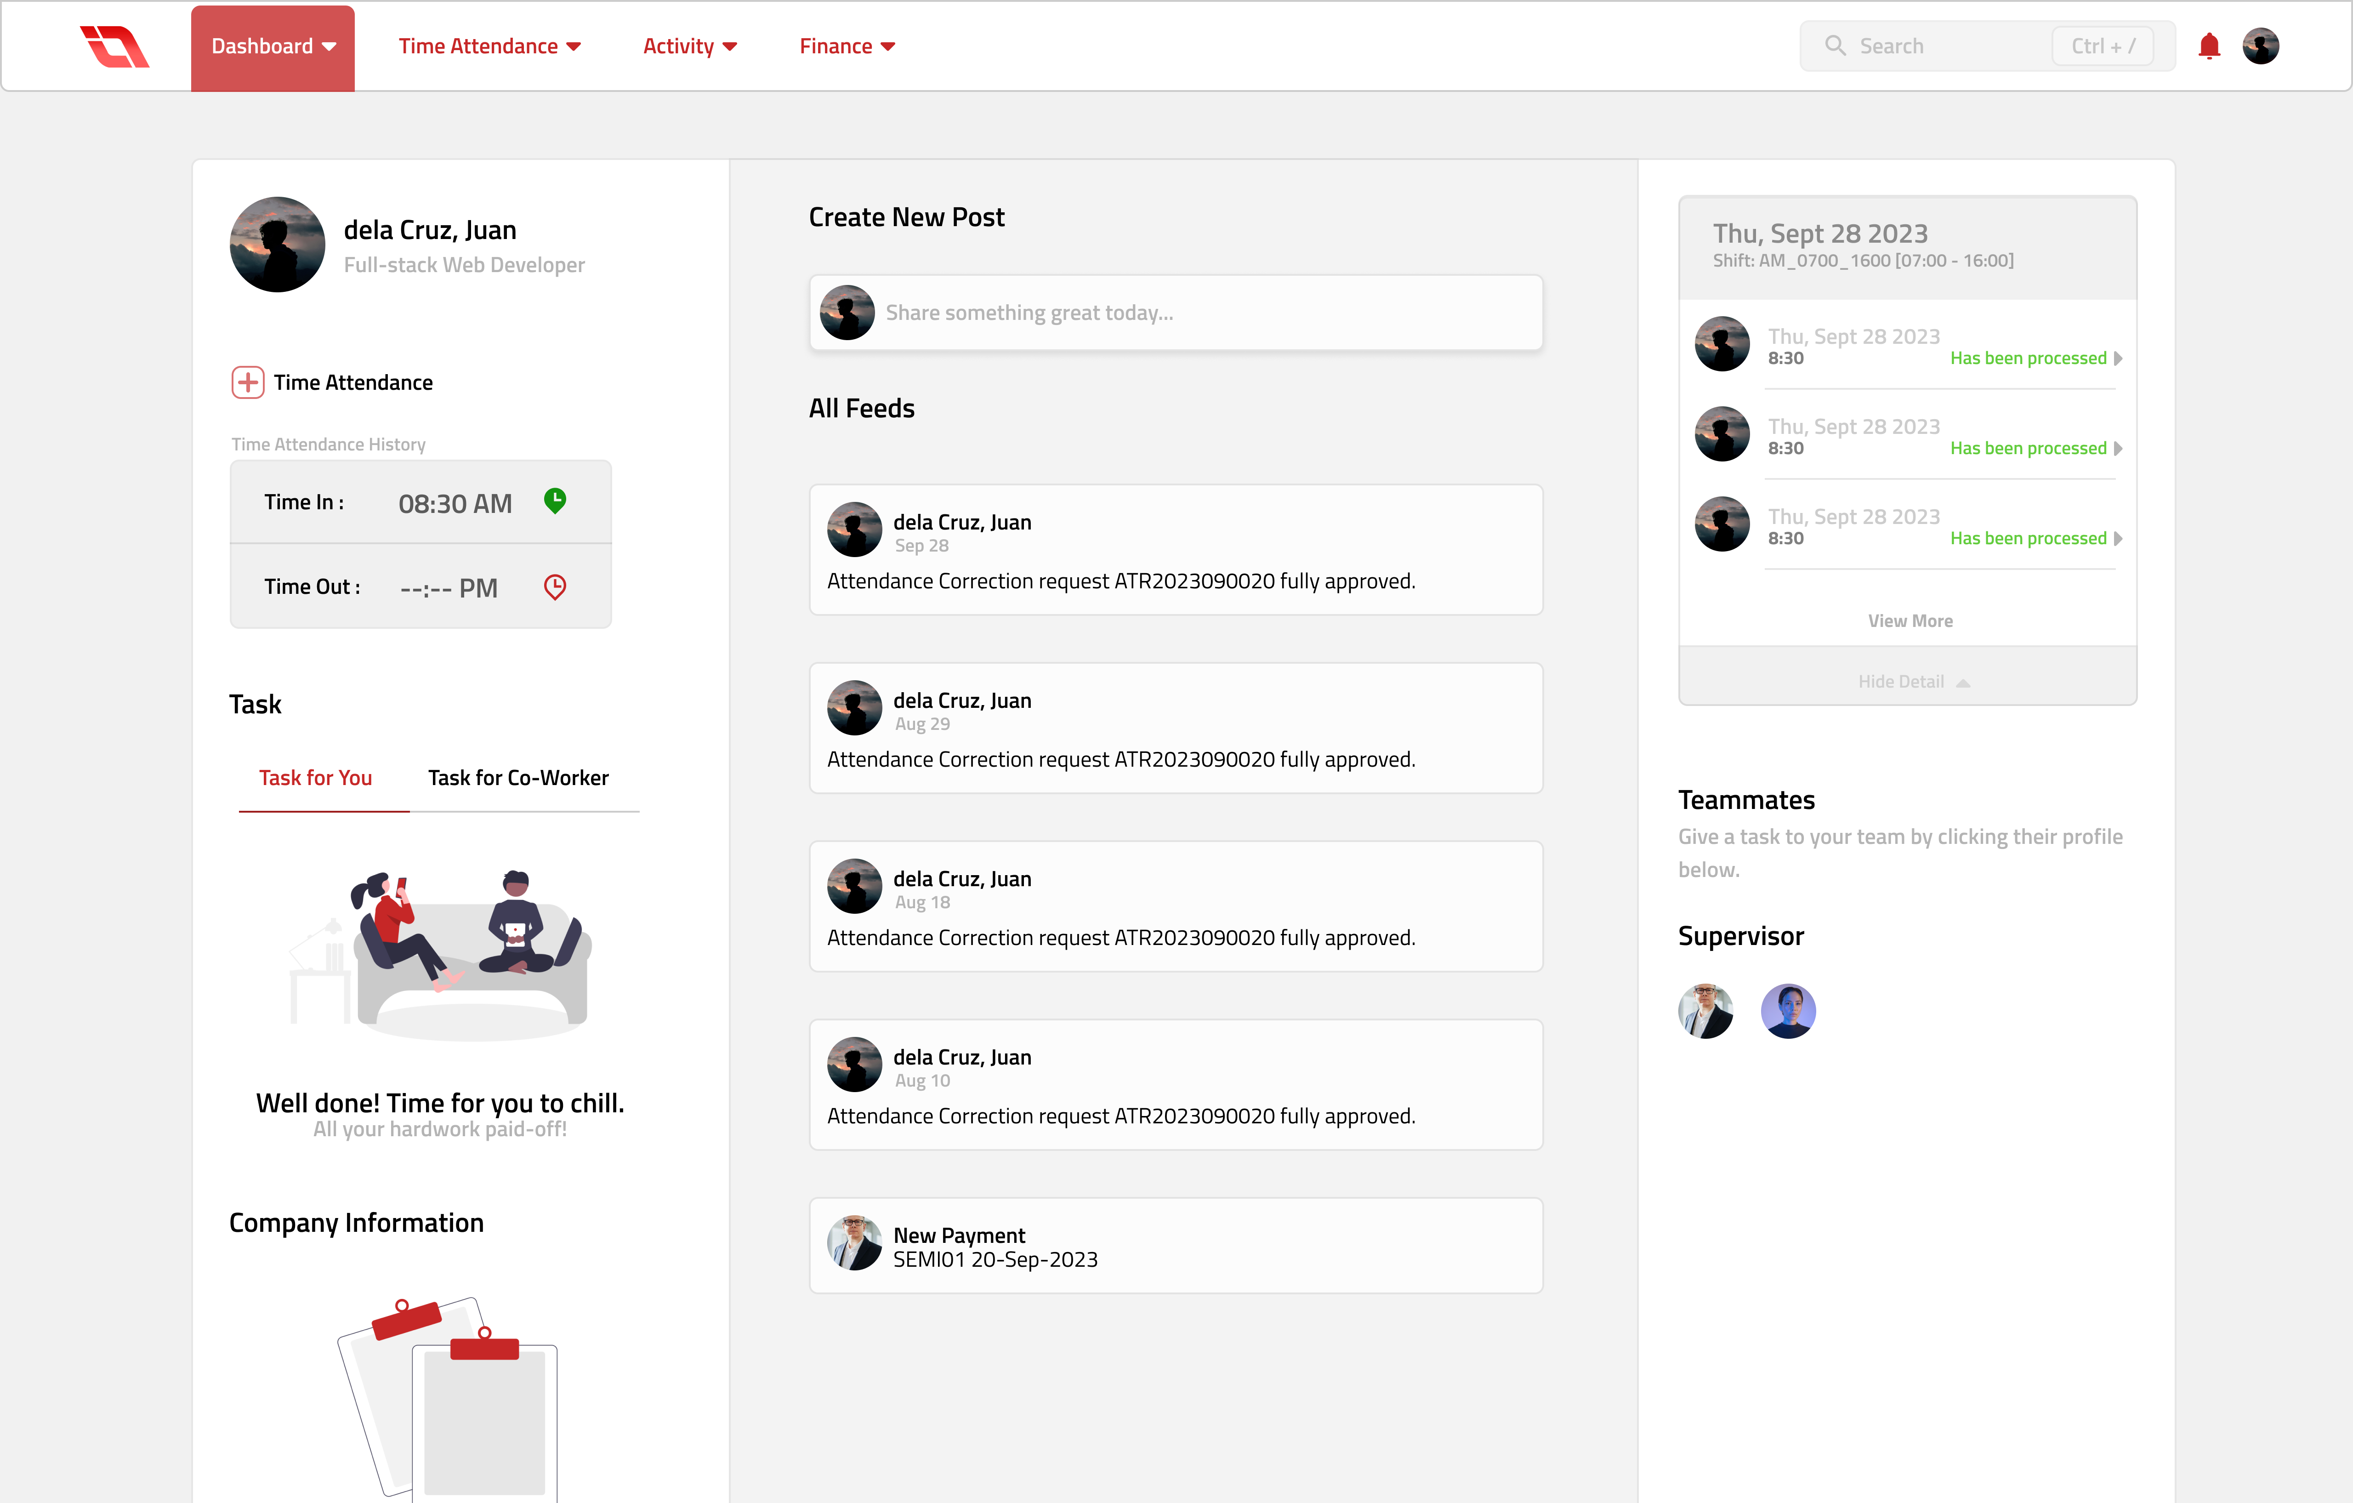Click the company logo in the top left
This screenshot has width=2353, height=1503.
click(115, 45)
